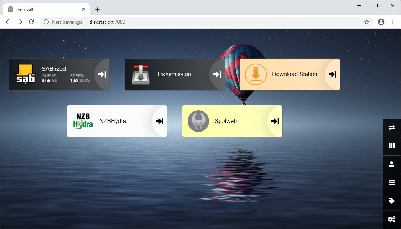Open the application grid icon

pos(391,146)
